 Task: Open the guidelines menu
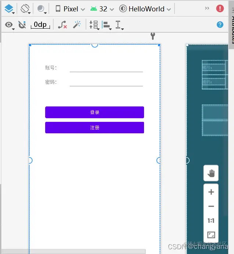119,25
